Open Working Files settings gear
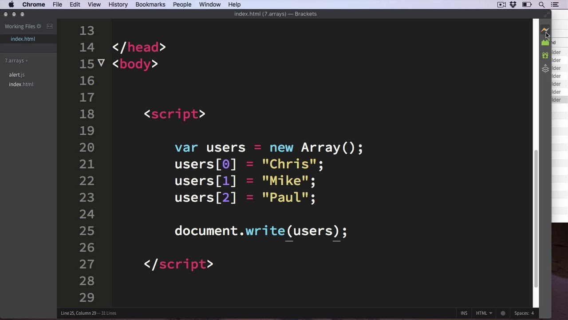This screenshot has height=320, width=568. point(39,26)
